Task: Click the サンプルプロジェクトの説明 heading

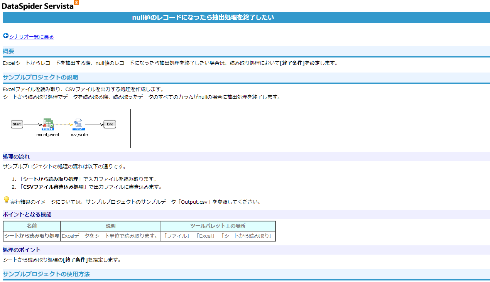Action: pos(41,77)
